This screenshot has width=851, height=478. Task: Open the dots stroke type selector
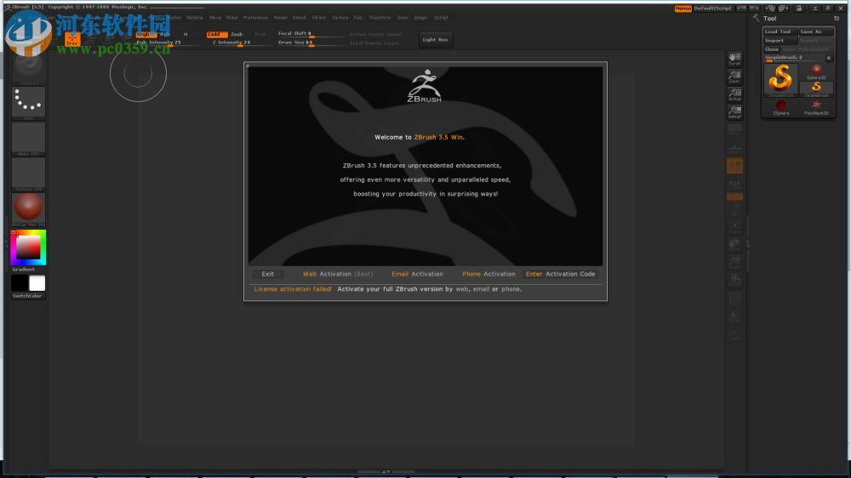click(x=28, y=103)
